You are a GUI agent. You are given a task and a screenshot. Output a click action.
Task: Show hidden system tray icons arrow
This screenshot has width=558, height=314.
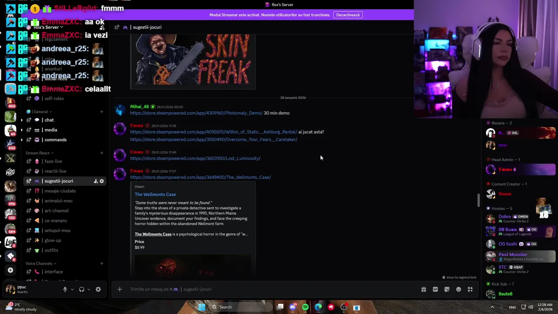492,307
